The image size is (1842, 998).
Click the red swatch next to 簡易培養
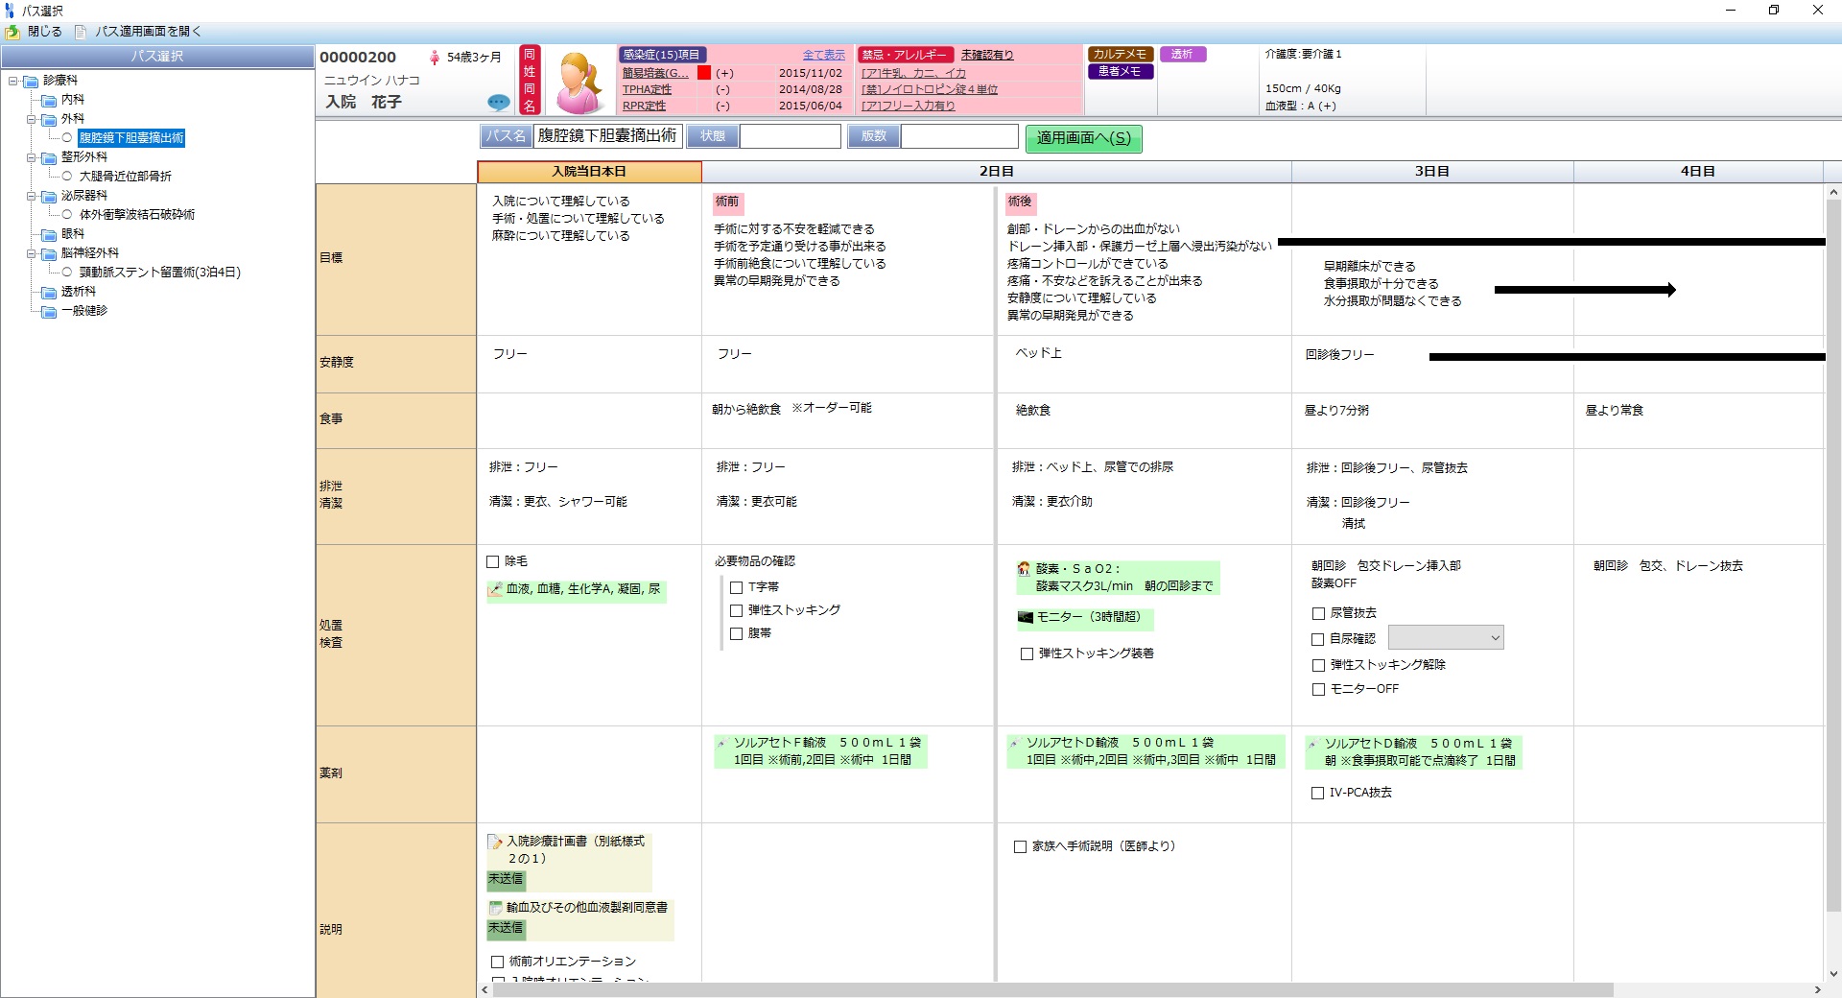point(704,73)
